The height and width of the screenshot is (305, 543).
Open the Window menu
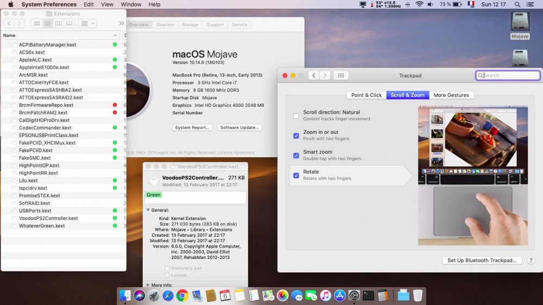pyautogui.click(x=131, y=4)
